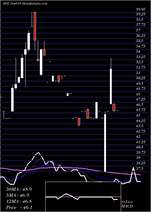The height and width of the screenshot is (212, 151).
Task: Click the MACD inset chart panel
Action: coord(83,197)
